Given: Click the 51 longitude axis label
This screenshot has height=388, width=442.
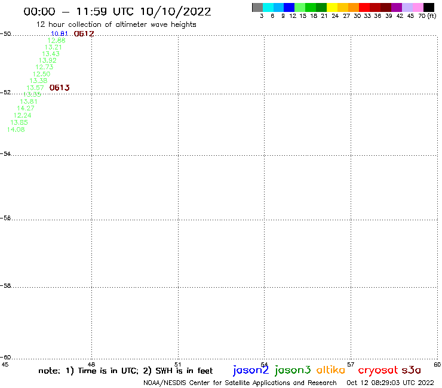Looking at the screenshot, I should (x=177, y=364).
